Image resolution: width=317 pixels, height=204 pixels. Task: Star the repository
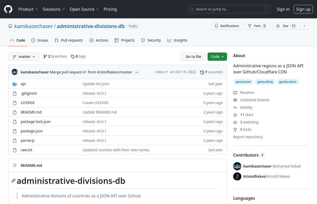(x=286, y=26)
